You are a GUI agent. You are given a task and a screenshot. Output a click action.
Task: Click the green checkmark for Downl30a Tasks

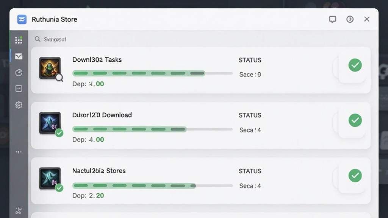(x=355, y=65)
